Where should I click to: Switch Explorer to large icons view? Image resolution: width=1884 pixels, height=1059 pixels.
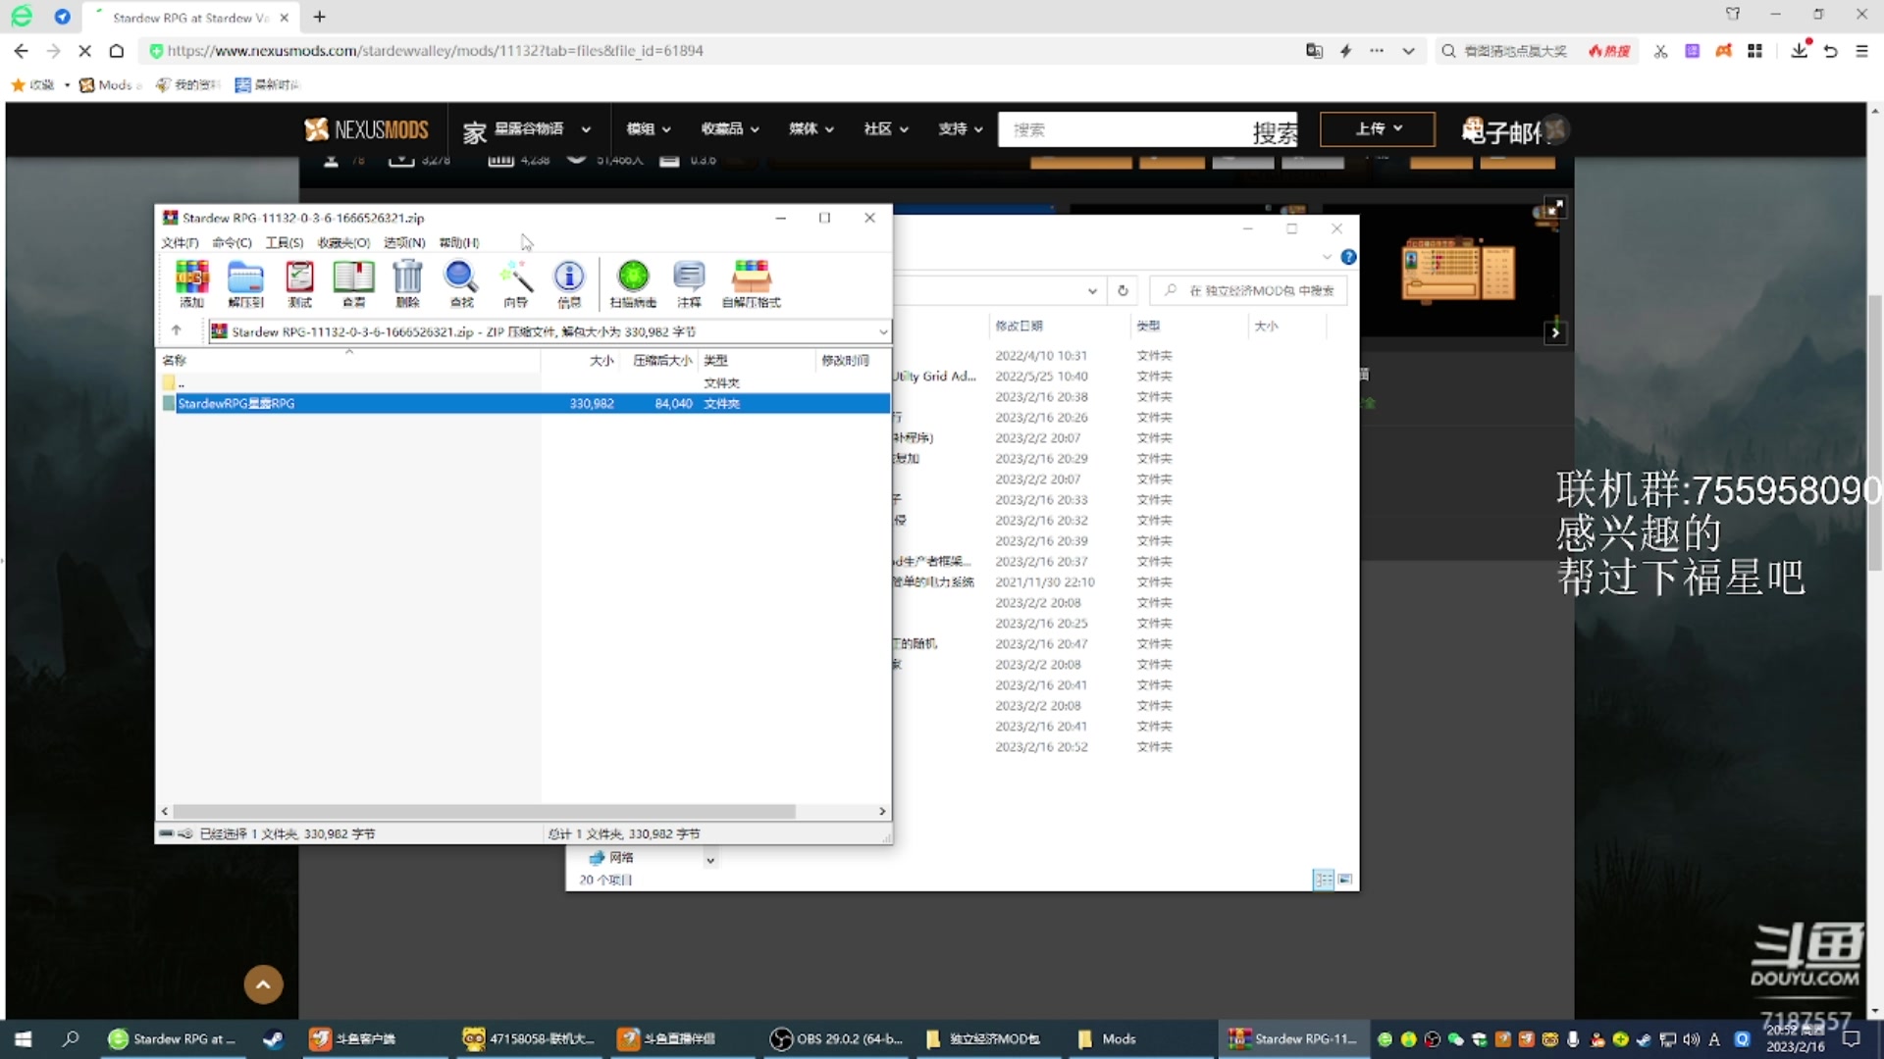pos(1345,880)
